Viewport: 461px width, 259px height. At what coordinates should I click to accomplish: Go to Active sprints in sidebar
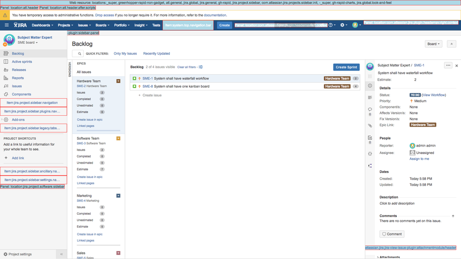[22, 62]
